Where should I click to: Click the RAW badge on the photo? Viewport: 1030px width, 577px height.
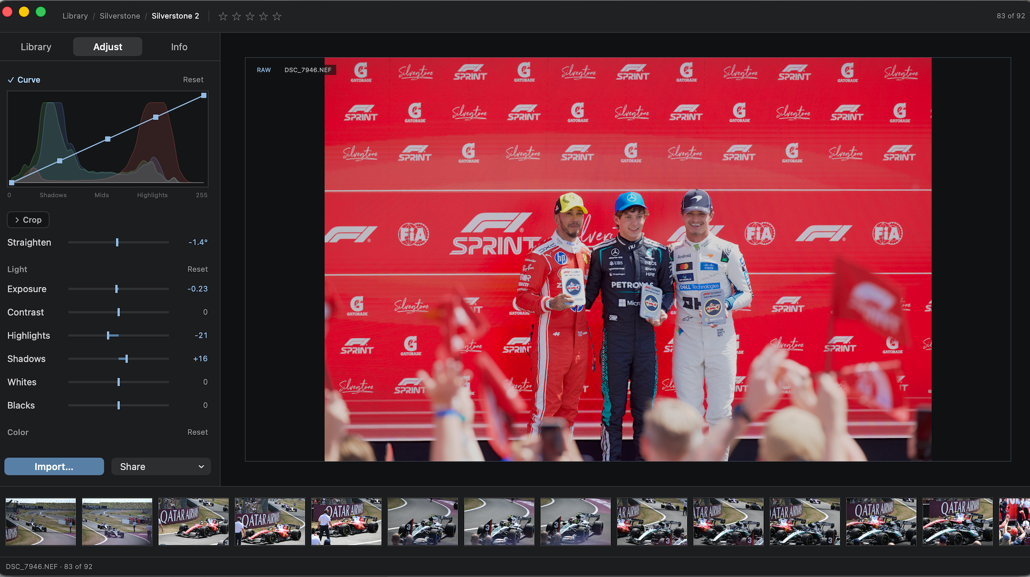tap(264, 70)
